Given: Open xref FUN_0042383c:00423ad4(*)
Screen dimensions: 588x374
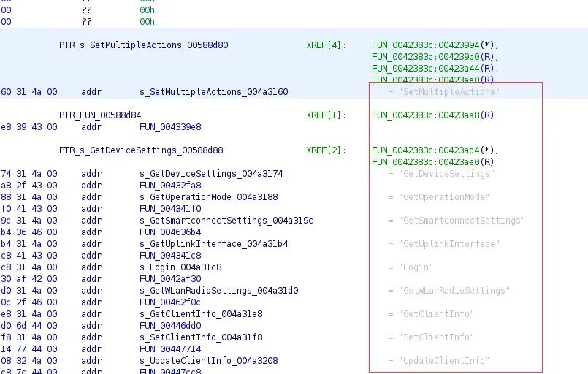Looking at the screenshot, I should pyautogui.click(x=435, y=150).
